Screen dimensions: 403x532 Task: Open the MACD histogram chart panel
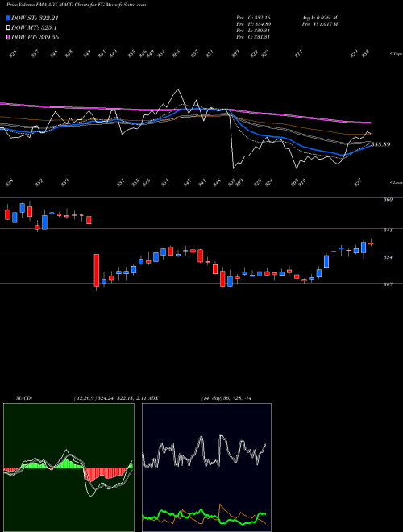pos(69,468)
